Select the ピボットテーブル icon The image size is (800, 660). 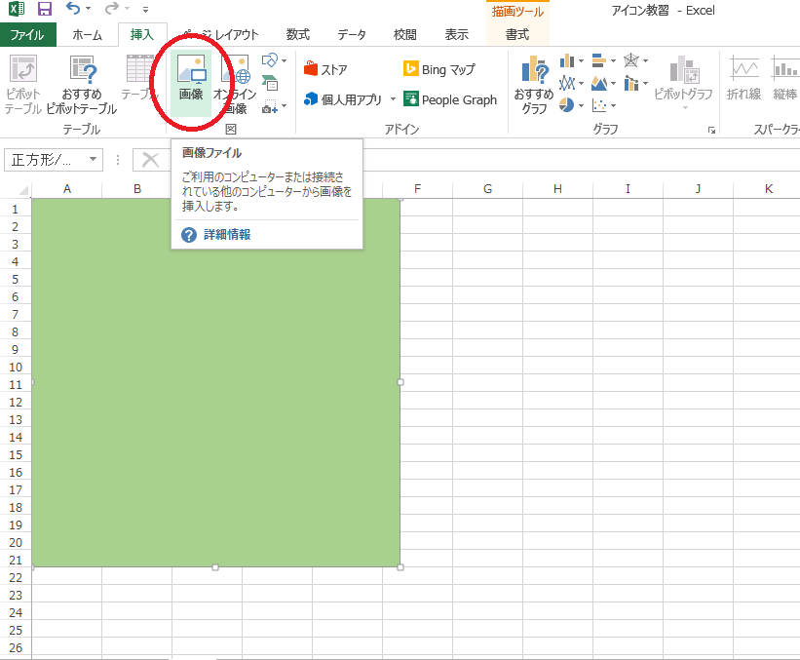click(x=23, y=83)
